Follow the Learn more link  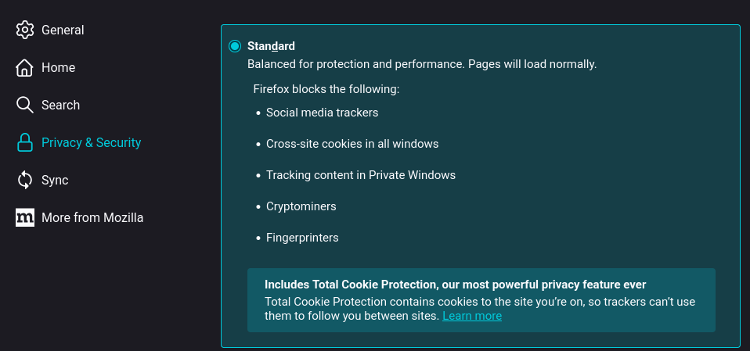[471, 316]
